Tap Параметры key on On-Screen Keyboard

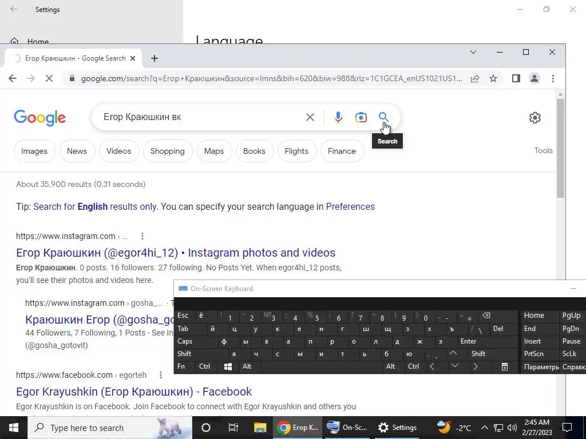tap(540, 366)
